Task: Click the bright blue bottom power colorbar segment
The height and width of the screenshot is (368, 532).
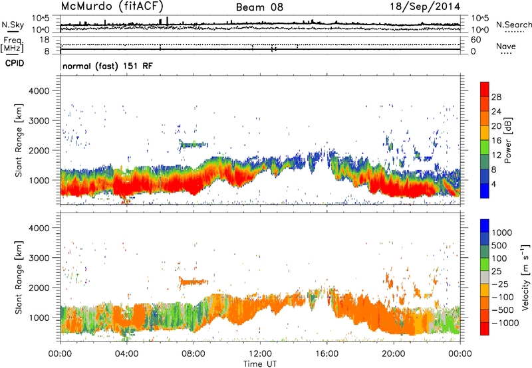Action: (x=485, y=191)
